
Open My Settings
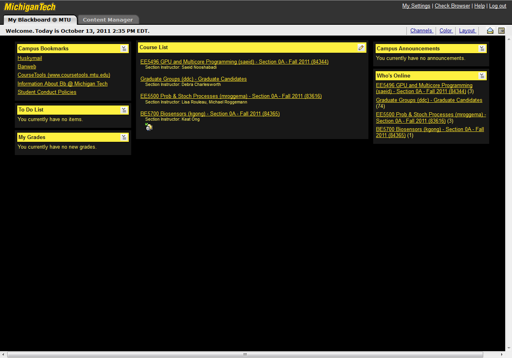pos(416,6)
